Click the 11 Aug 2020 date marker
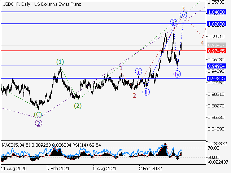The width and height of the screenshot is (231, 173). [14, 168]
